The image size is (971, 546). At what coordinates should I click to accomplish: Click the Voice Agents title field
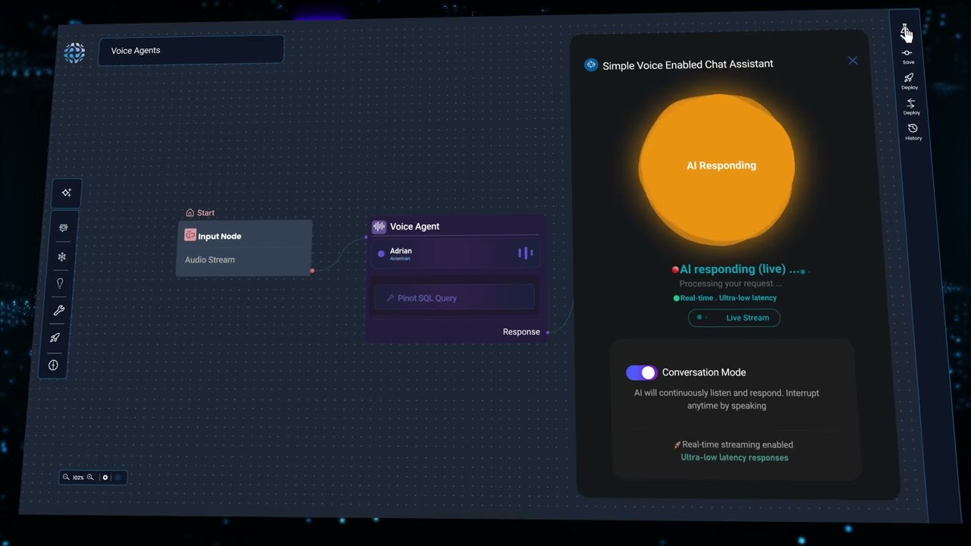(x=191, y=50)
